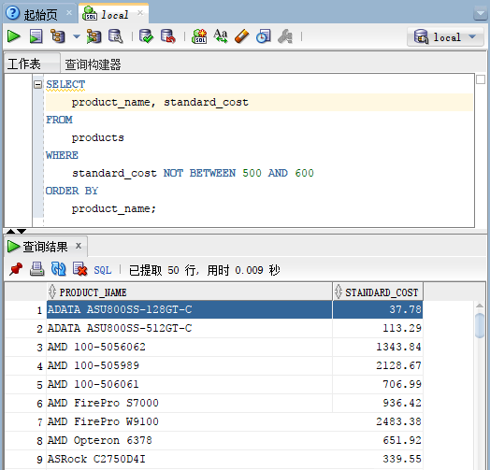Print the query result with the printer icon
Viewport: 490px width, 470px height.
(36, 269)
